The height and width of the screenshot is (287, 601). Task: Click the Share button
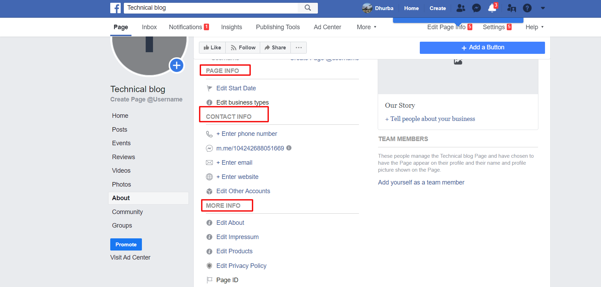click(275, 48)
